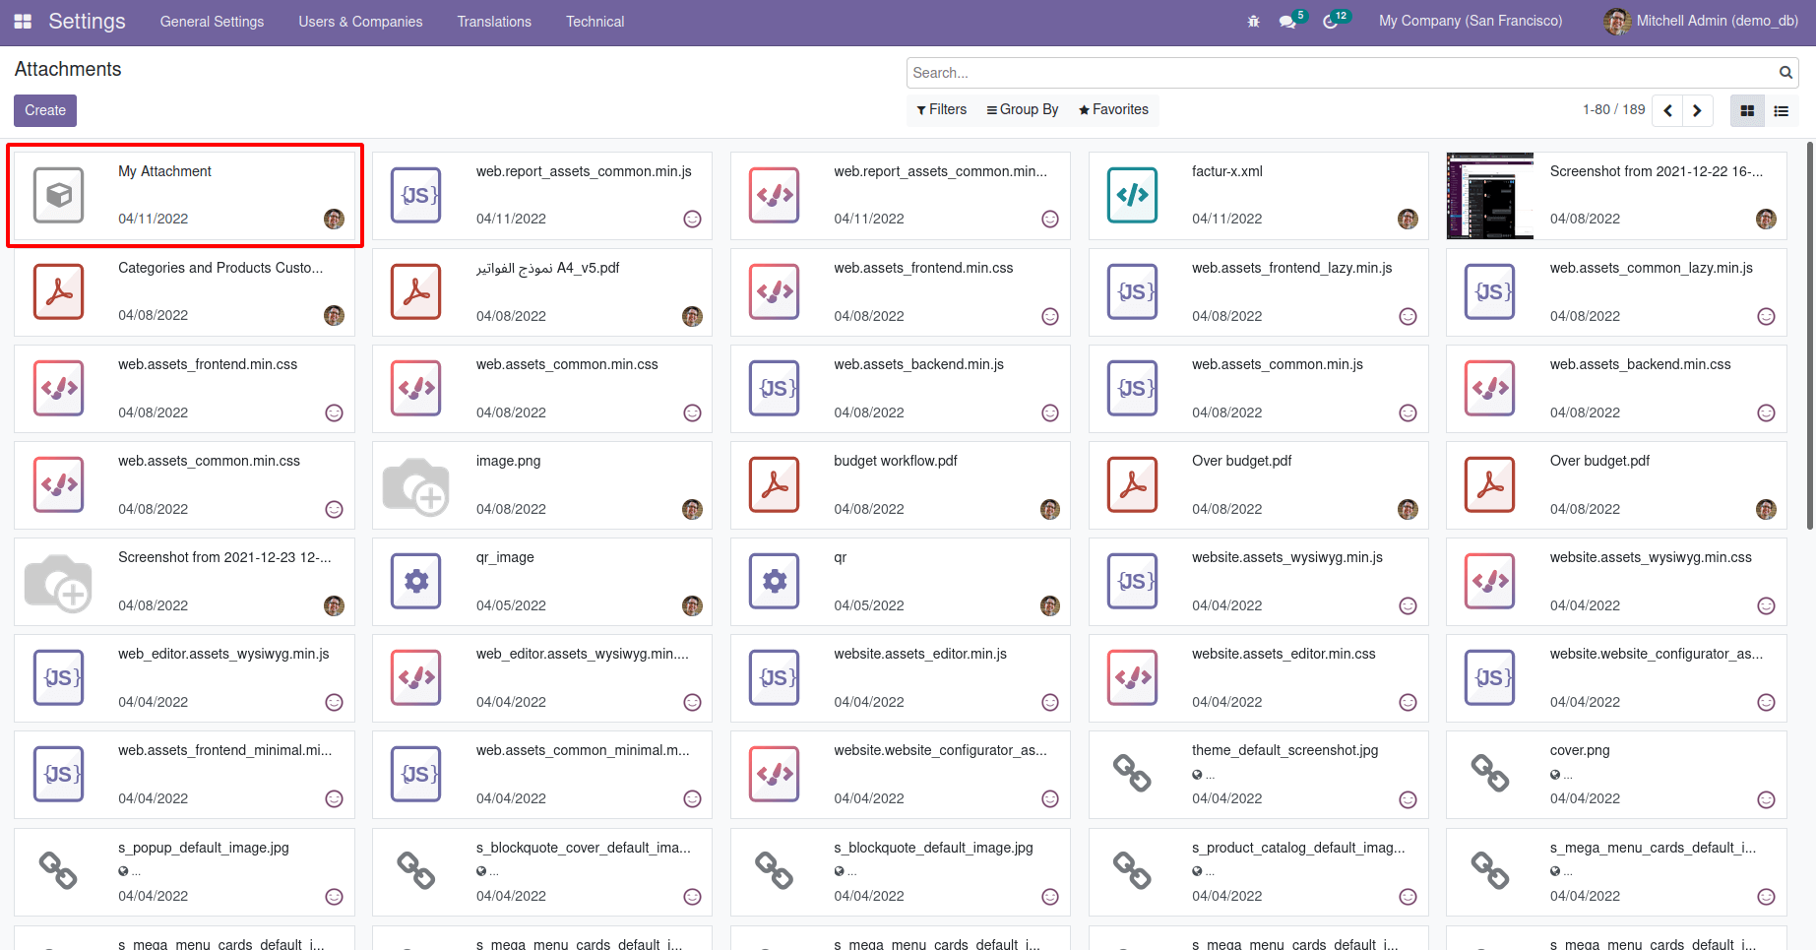Click PDF icon of budget workflow.pdf
1816x950 pixels.
775,484
